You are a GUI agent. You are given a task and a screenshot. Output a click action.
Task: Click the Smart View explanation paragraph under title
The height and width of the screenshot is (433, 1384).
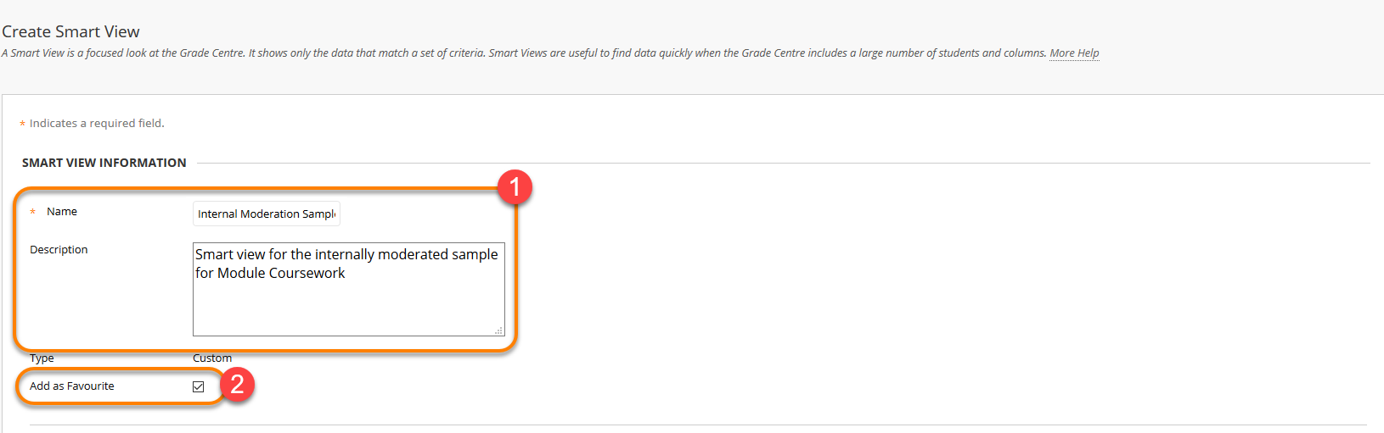click(524, 53)
